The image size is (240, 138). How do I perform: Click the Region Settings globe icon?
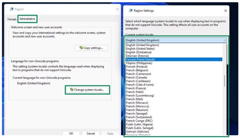pos(130,10)
